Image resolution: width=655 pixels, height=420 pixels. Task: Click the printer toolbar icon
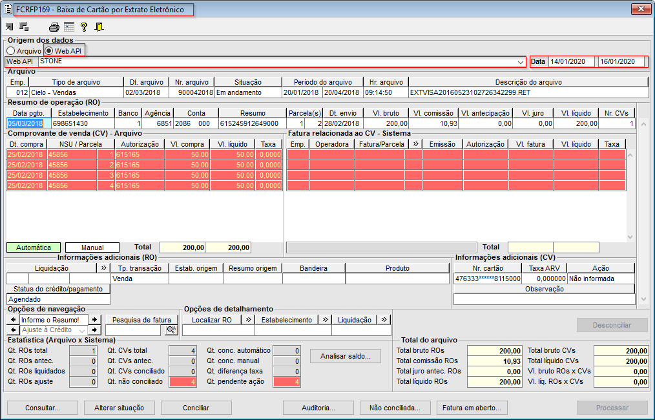click(54, 27)
